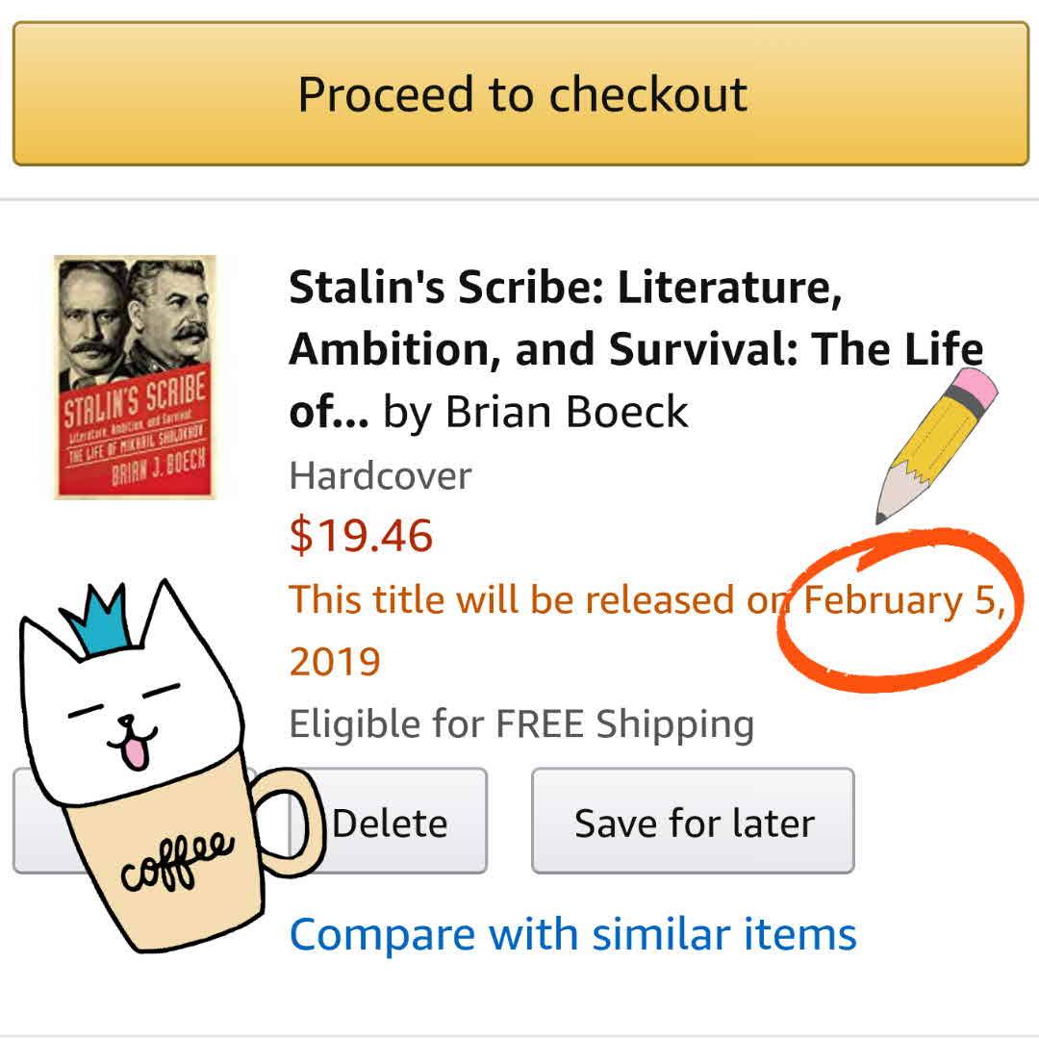The width and height of the screenshot is (1039, 1039).
Task: Tap the cat's pink tongue
Action: coord(135,754)
